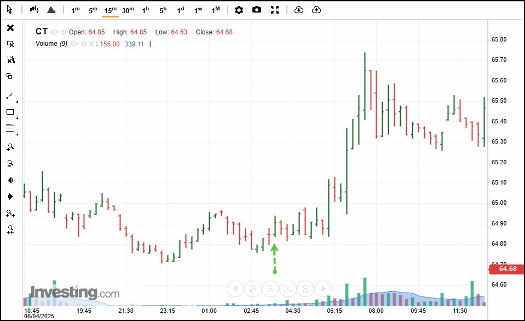
Task: Switch to 1 month timeframe
Action: coord(216,10)
